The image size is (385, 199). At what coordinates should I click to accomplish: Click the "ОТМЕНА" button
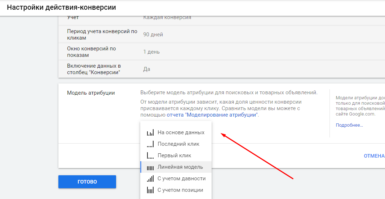(374, 156)
